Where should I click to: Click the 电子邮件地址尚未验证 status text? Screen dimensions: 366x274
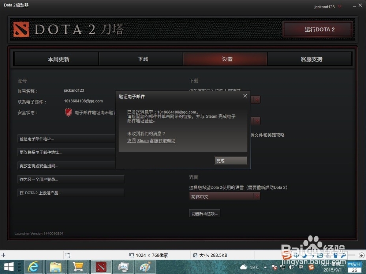pyautogui.click(x=95, y=113)
